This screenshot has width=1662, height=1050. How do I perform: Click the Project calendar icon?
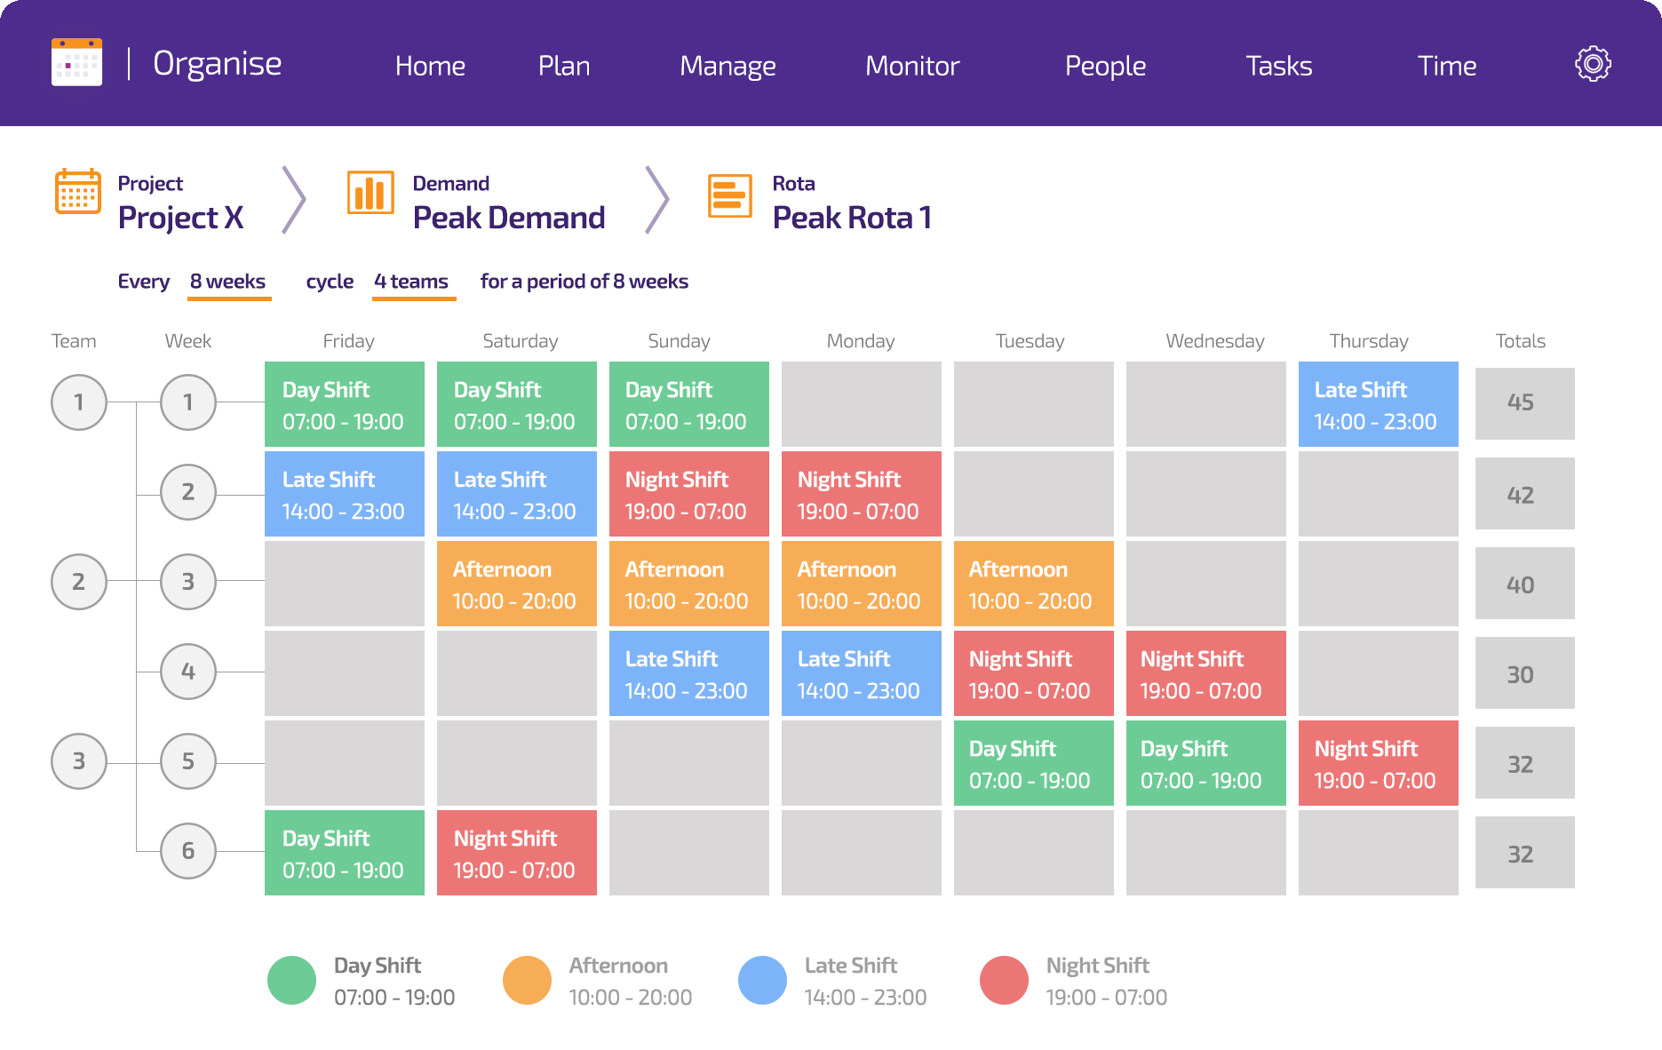pyautogui.click(x=78, y=191)
